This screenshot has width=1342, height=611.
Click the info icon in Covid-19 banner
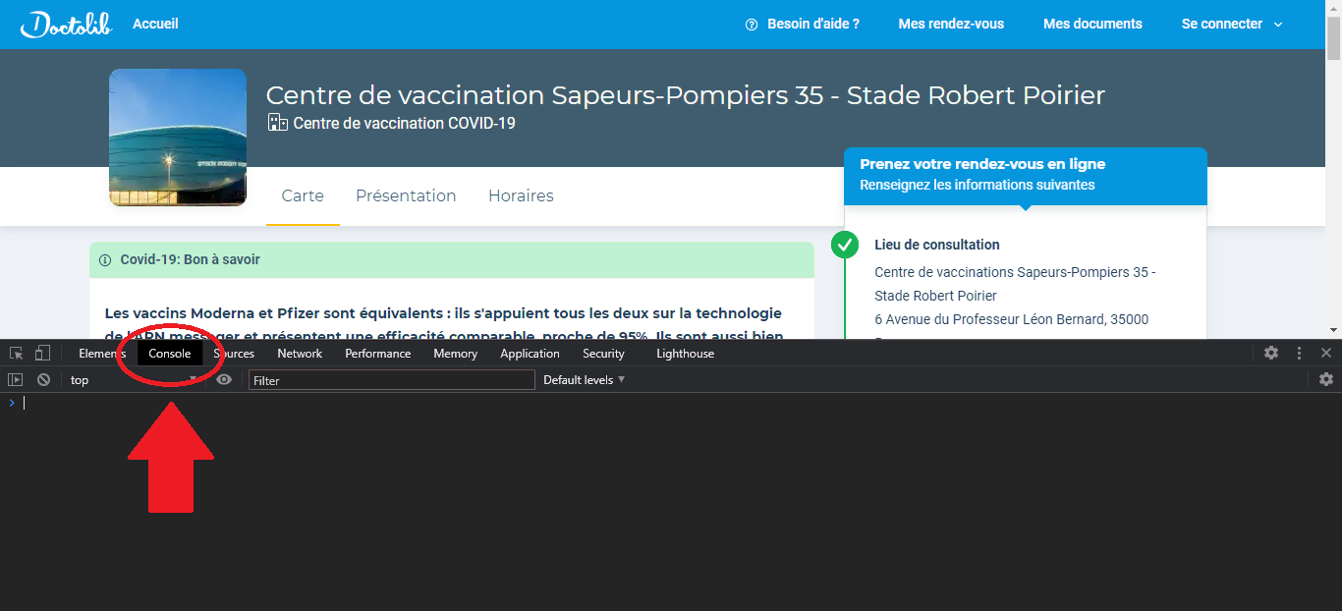(105, 260)
